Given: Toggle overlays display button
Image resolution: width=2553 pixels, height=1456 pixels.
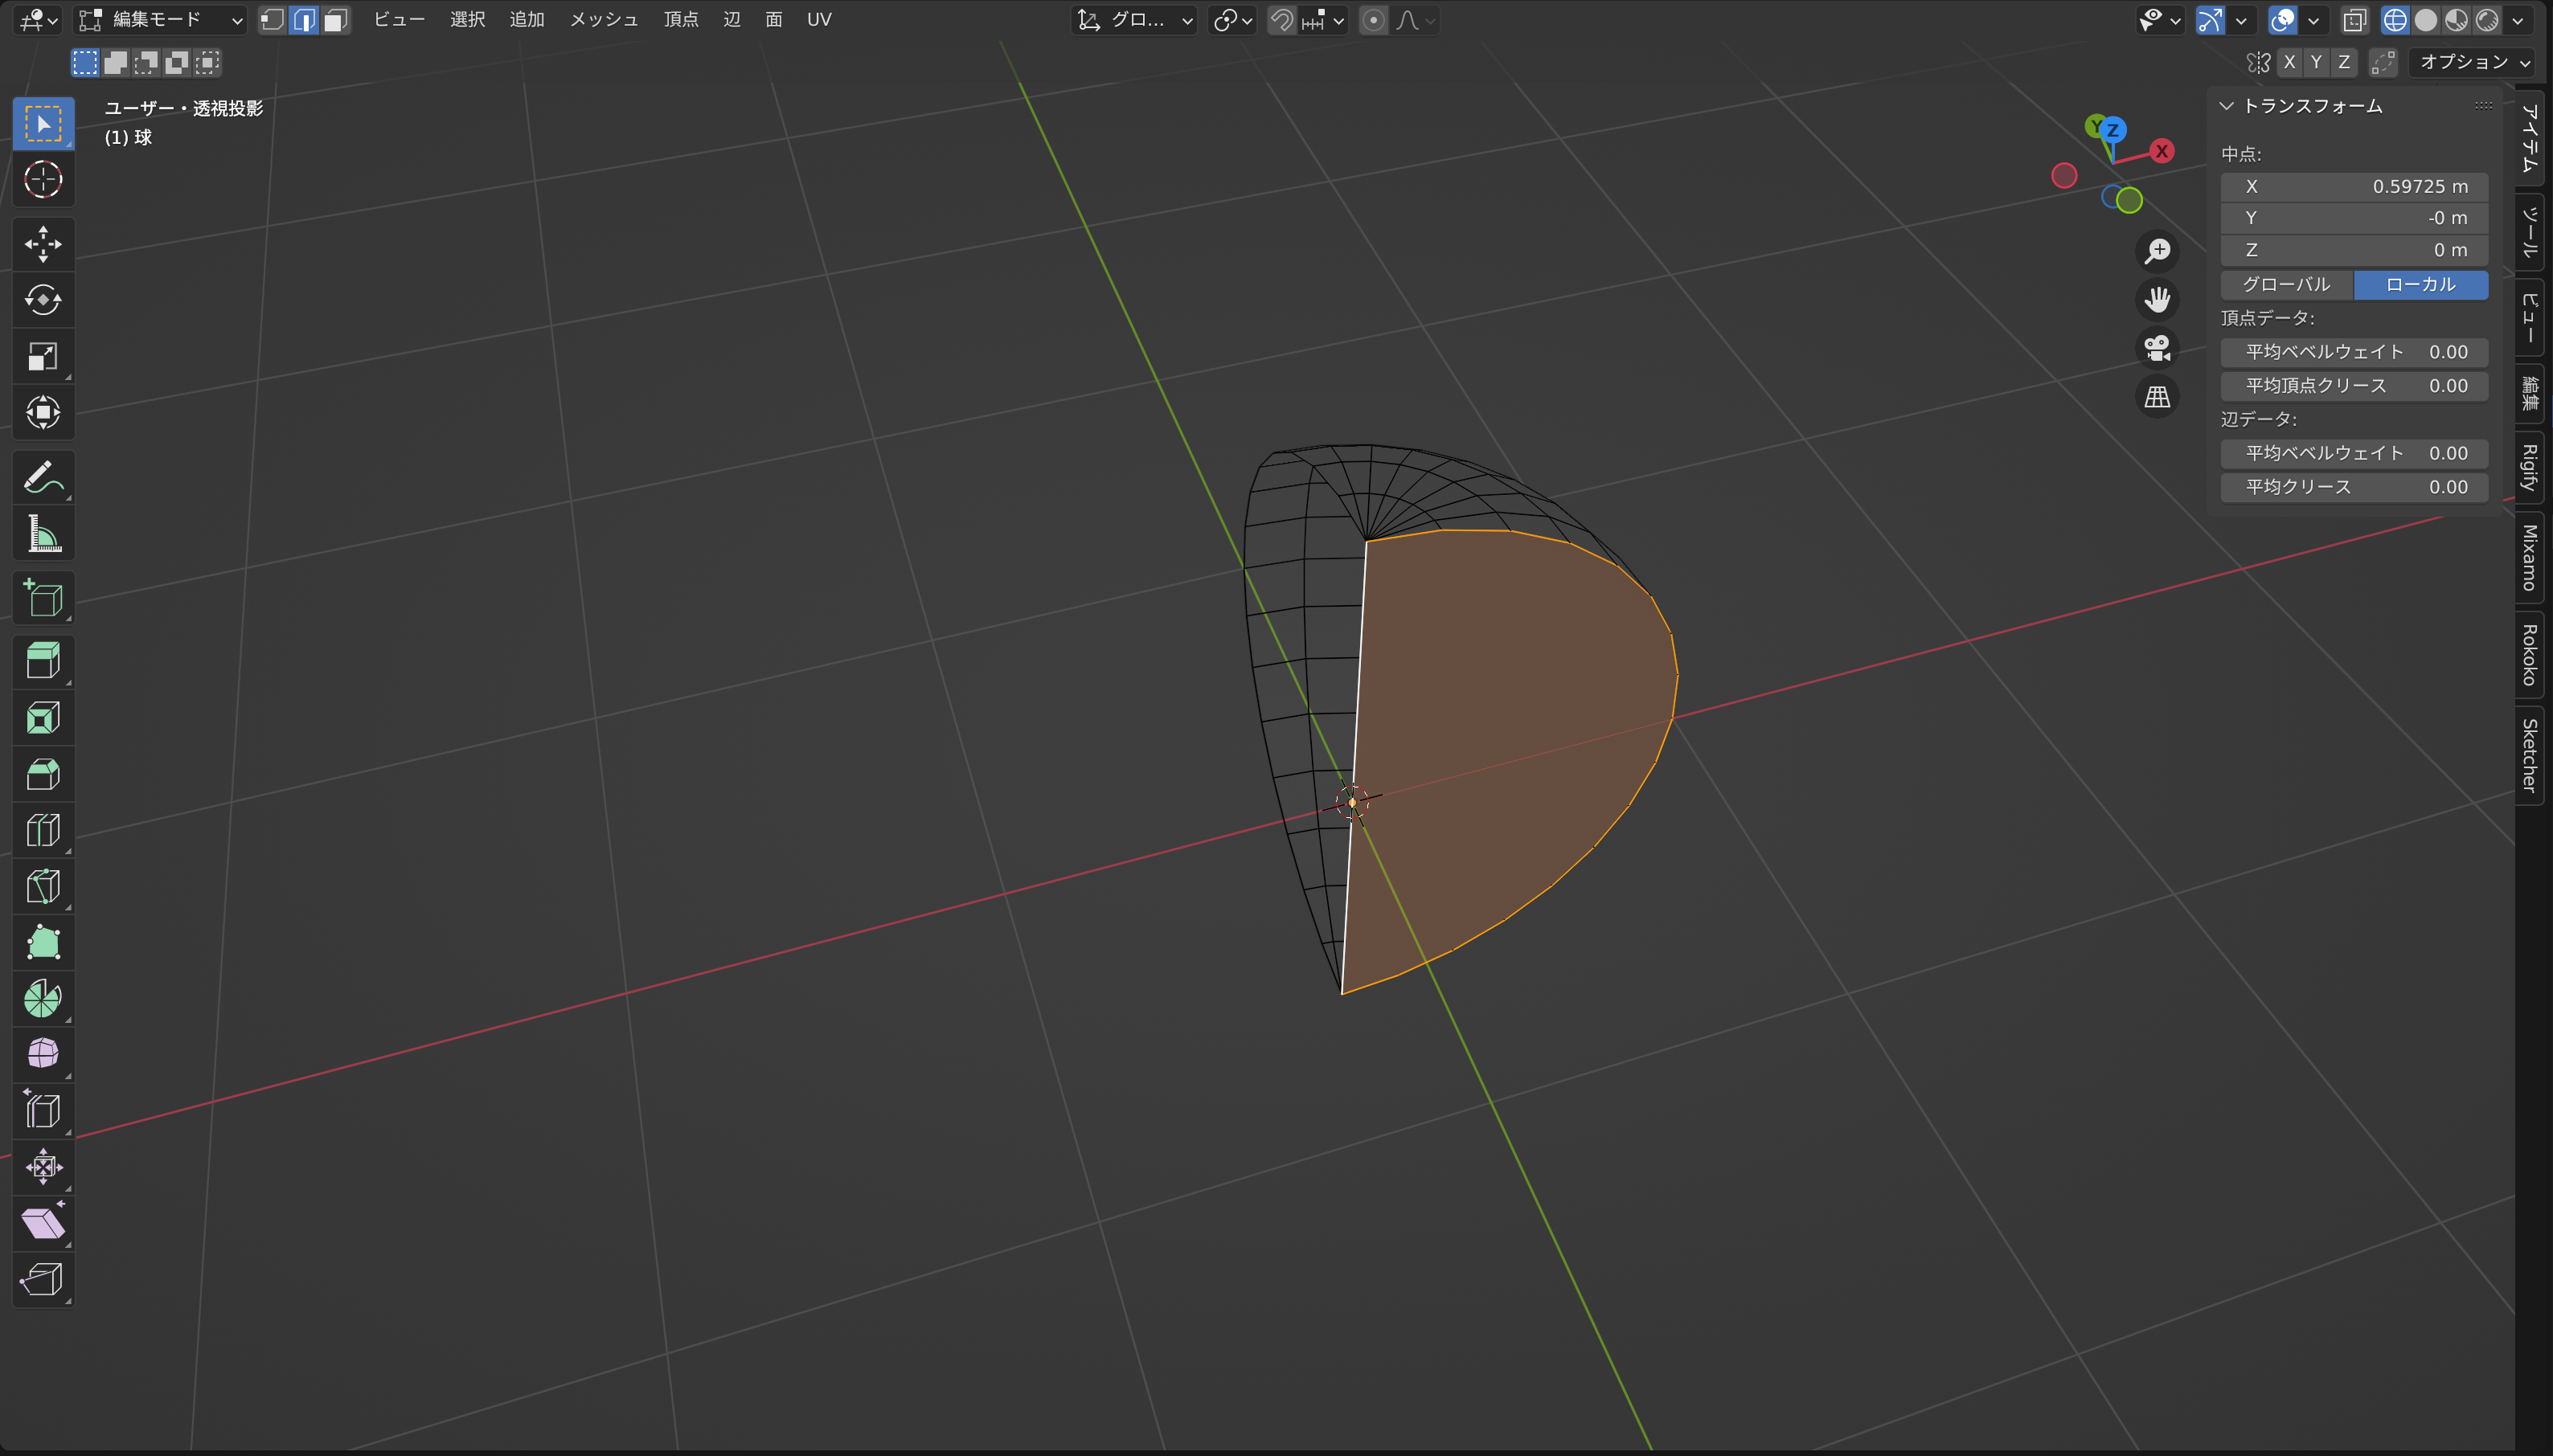Looking at the screenshot, I should point(2283,19).
